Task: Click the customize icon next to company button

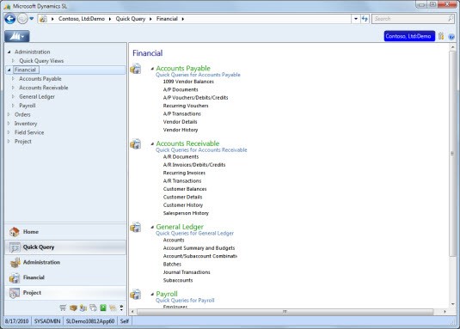Action: point(441,36)
